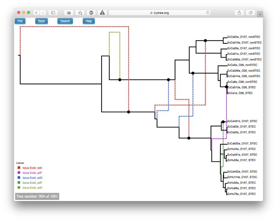Show all tabs overview

pyautogui.click(x=251, y=13)
